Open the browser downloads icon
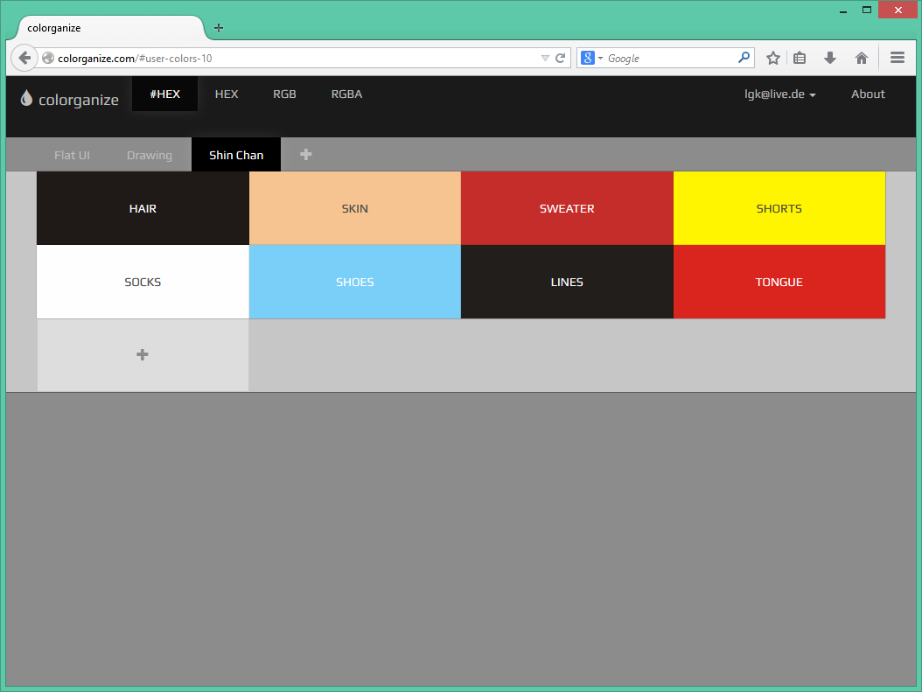Image resolution: width=922 pixels, height=692 pixels. 829,58
